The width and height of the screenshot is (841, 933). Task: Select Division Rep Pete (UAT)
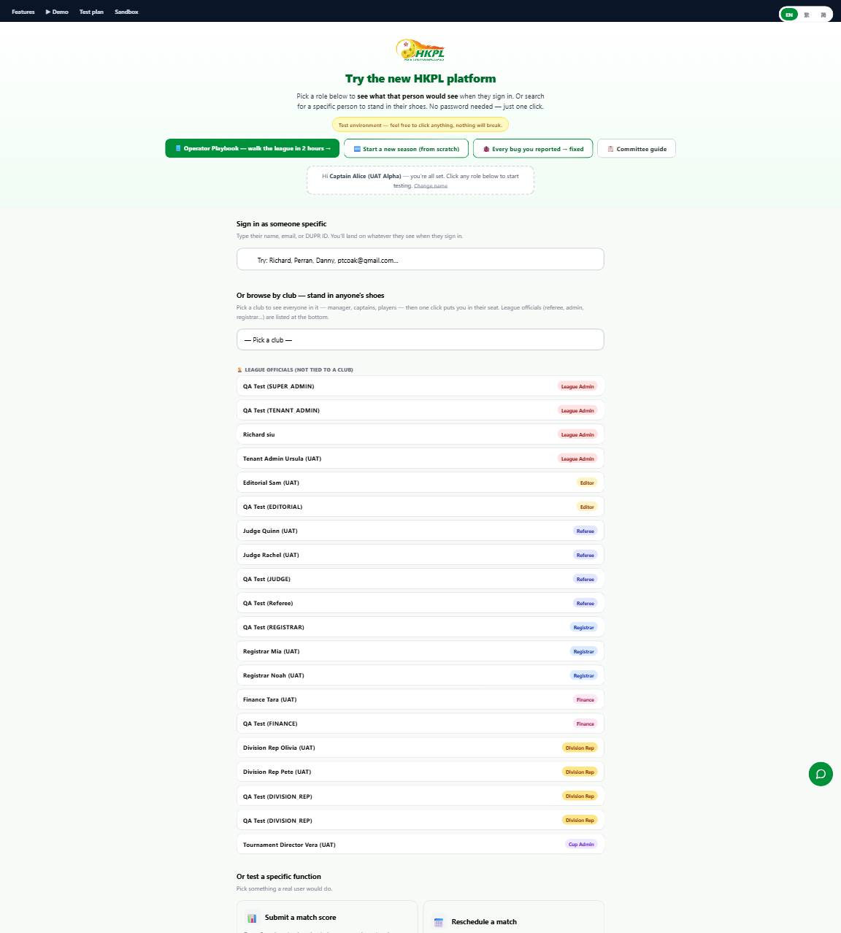coord(420,772)
